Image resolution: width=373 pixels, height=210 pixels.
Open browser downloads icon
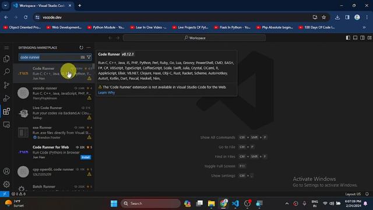click(x=337, y=17)
